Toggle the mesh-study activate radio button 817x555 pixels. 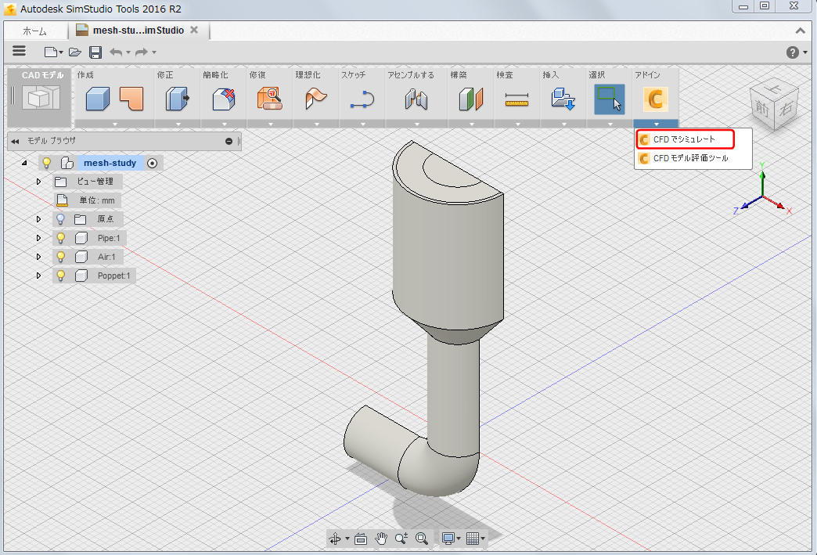(x=152, y=163)
